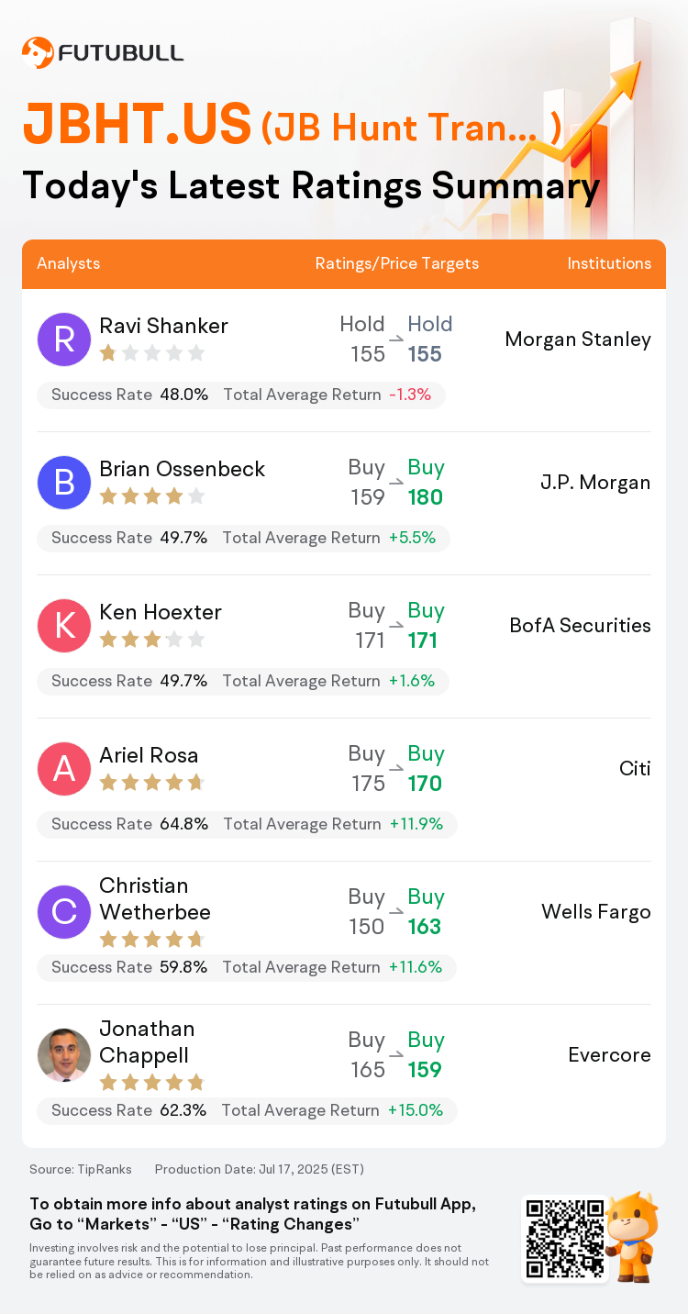688x1314 pixels.
Task: Click Brian Ossenbeck's Buy 180 target
Action: point(426,483)
